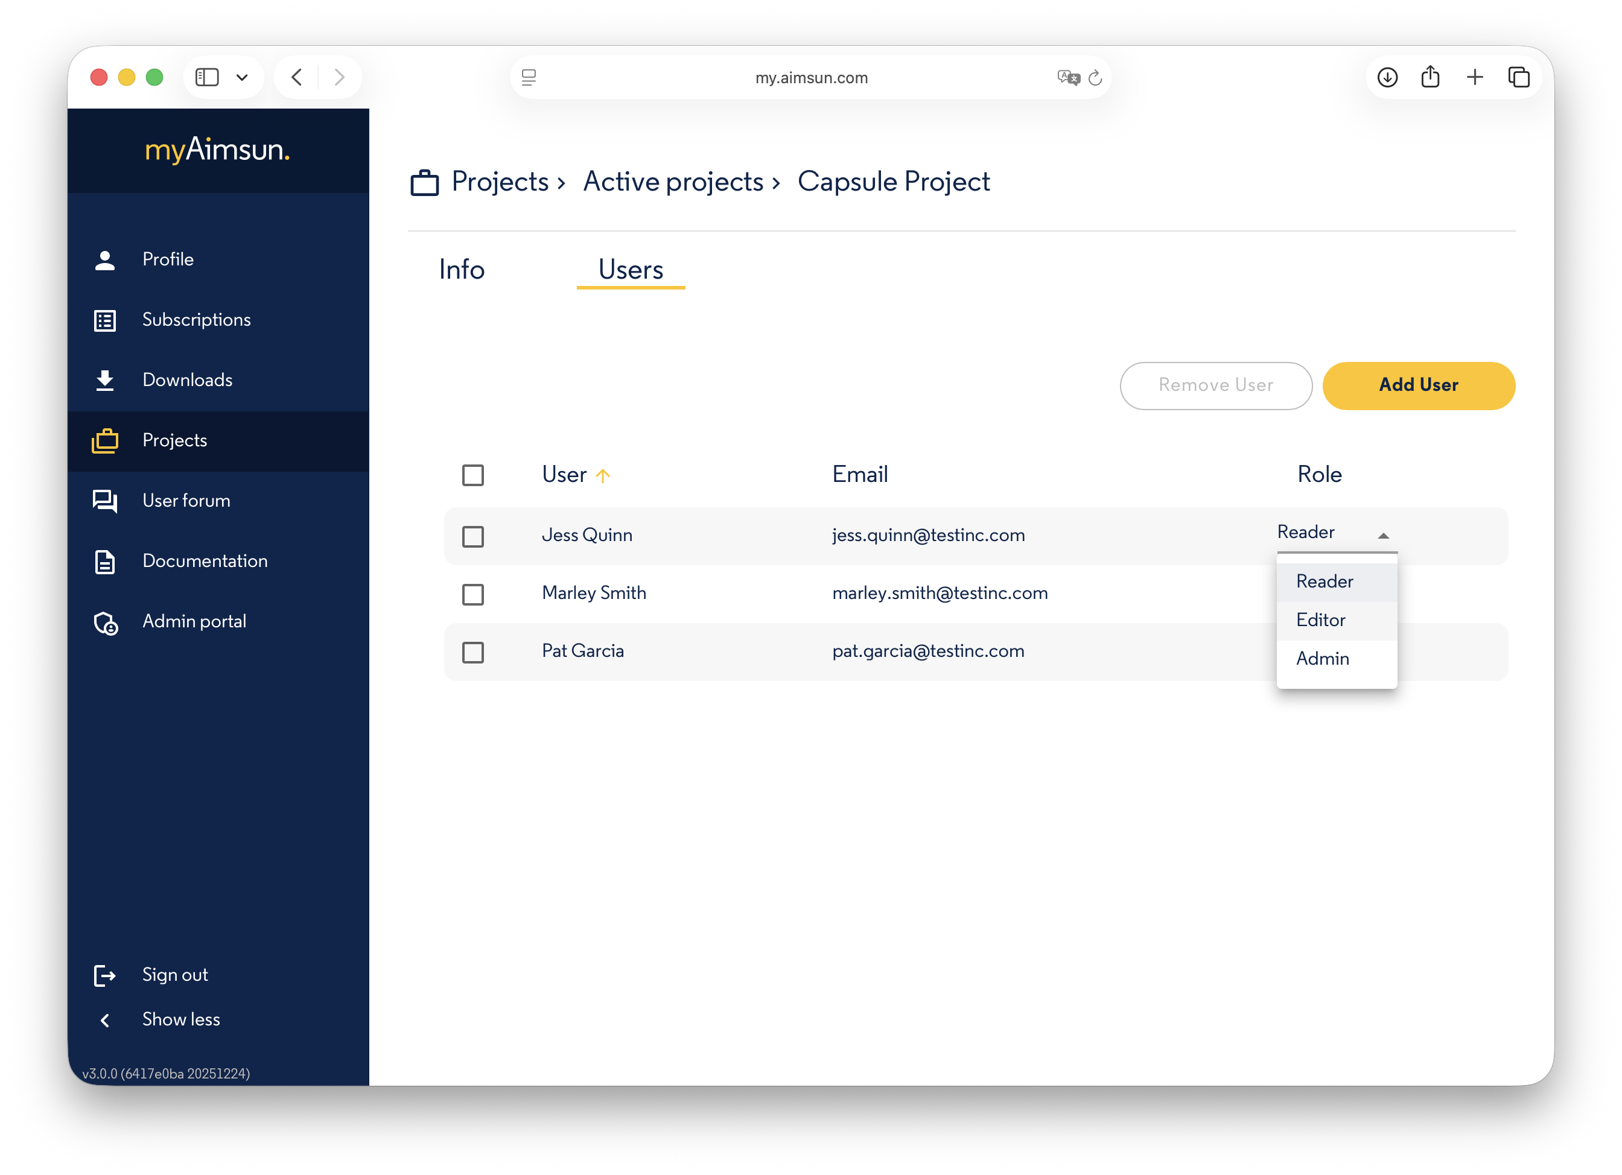
Task: Toggle the select-all users header checkbox
Action: (x=472, y=475)
